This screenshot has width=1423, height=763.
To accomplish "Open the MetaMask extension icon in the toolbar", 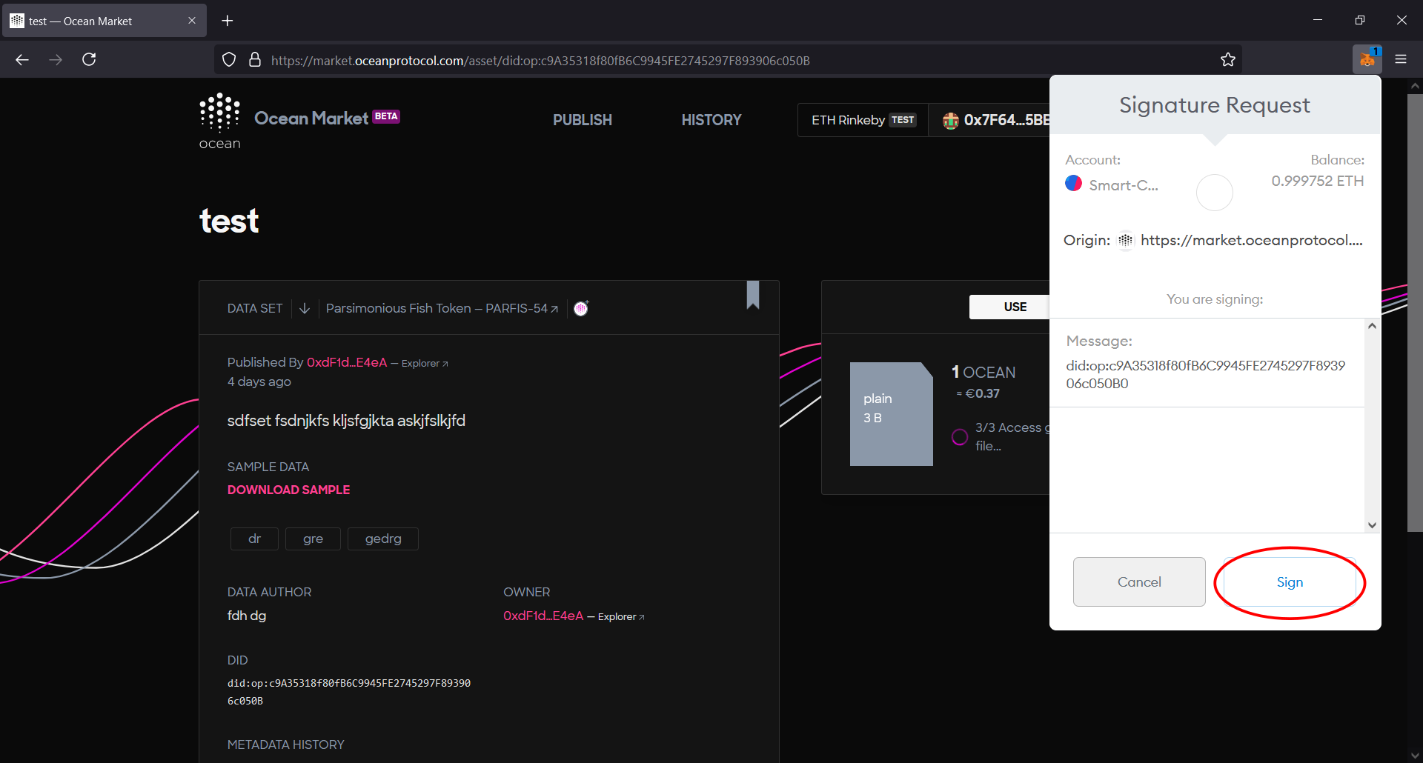I will coord(1367,59).
